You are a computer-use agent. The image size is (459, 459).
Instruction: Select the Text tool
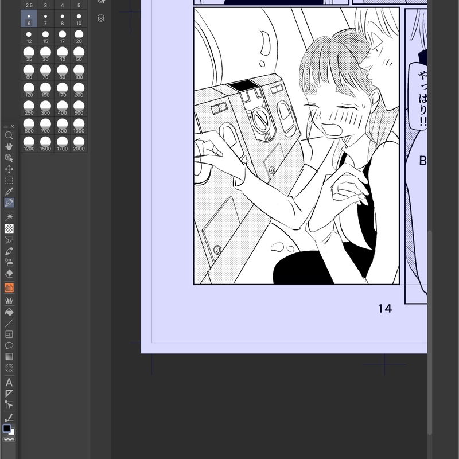point(9,383)
